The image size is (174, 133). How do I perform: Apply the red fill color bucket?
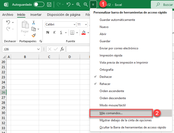[84, 33]
